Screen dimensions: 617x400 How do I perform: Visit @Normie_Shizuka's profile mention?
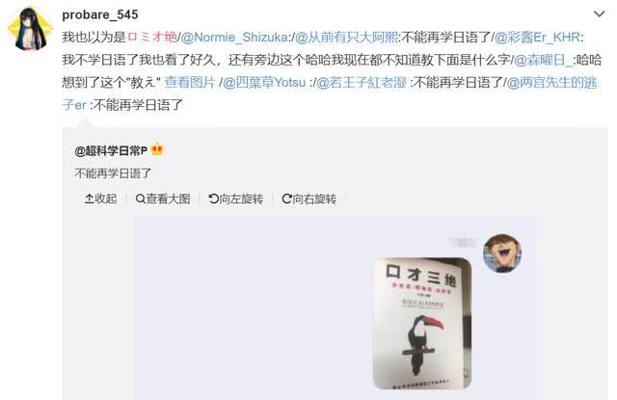point(234,38)
